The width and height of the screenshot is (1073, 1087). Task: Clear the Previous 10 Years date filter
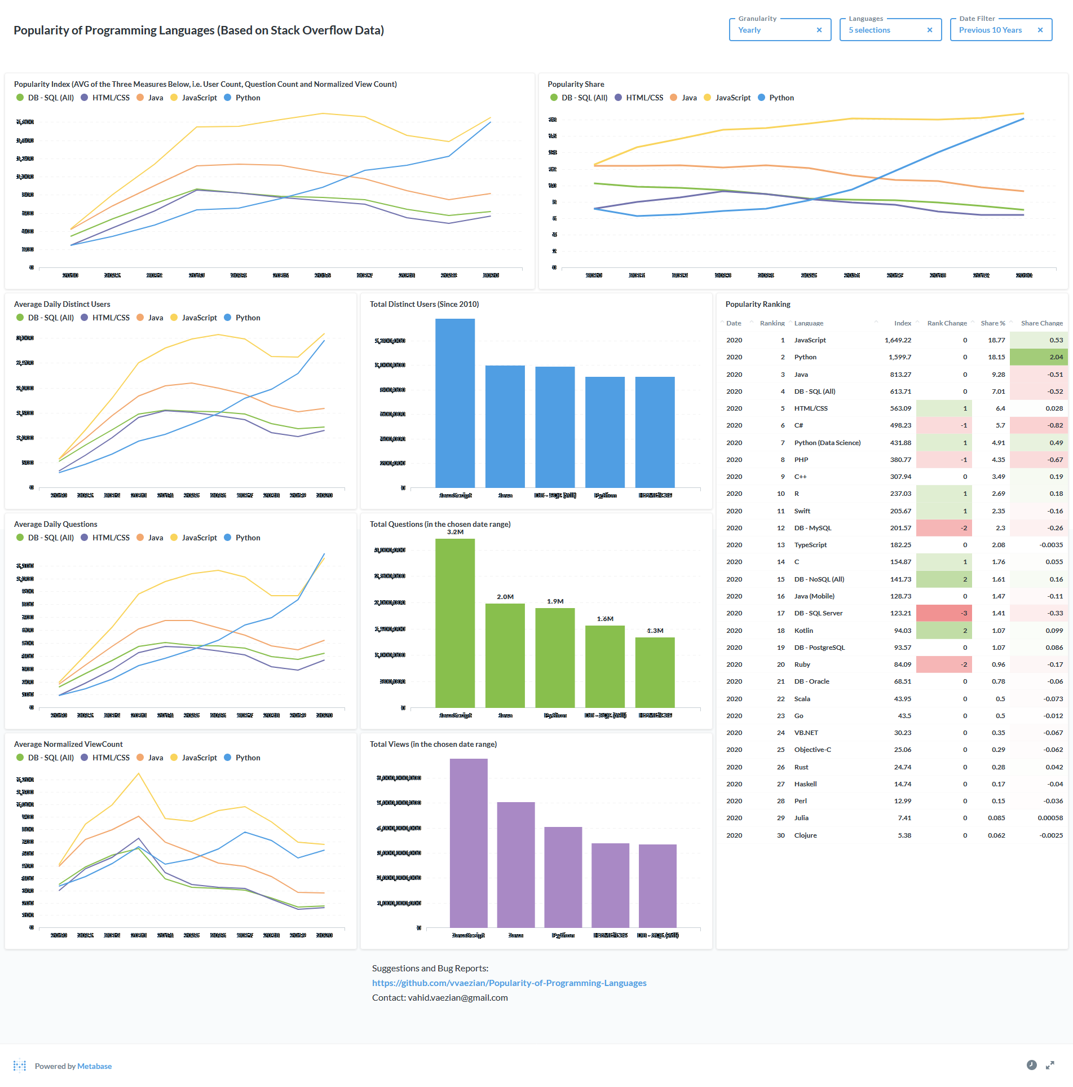(x=1040, y=30)
